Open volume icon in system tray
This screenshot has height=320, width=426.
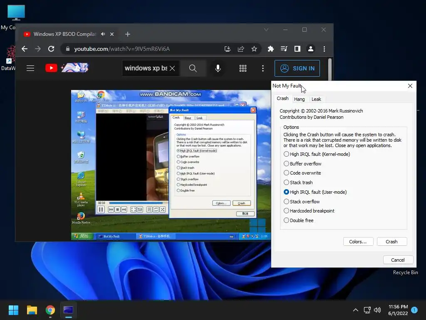(x=377, y=310)
